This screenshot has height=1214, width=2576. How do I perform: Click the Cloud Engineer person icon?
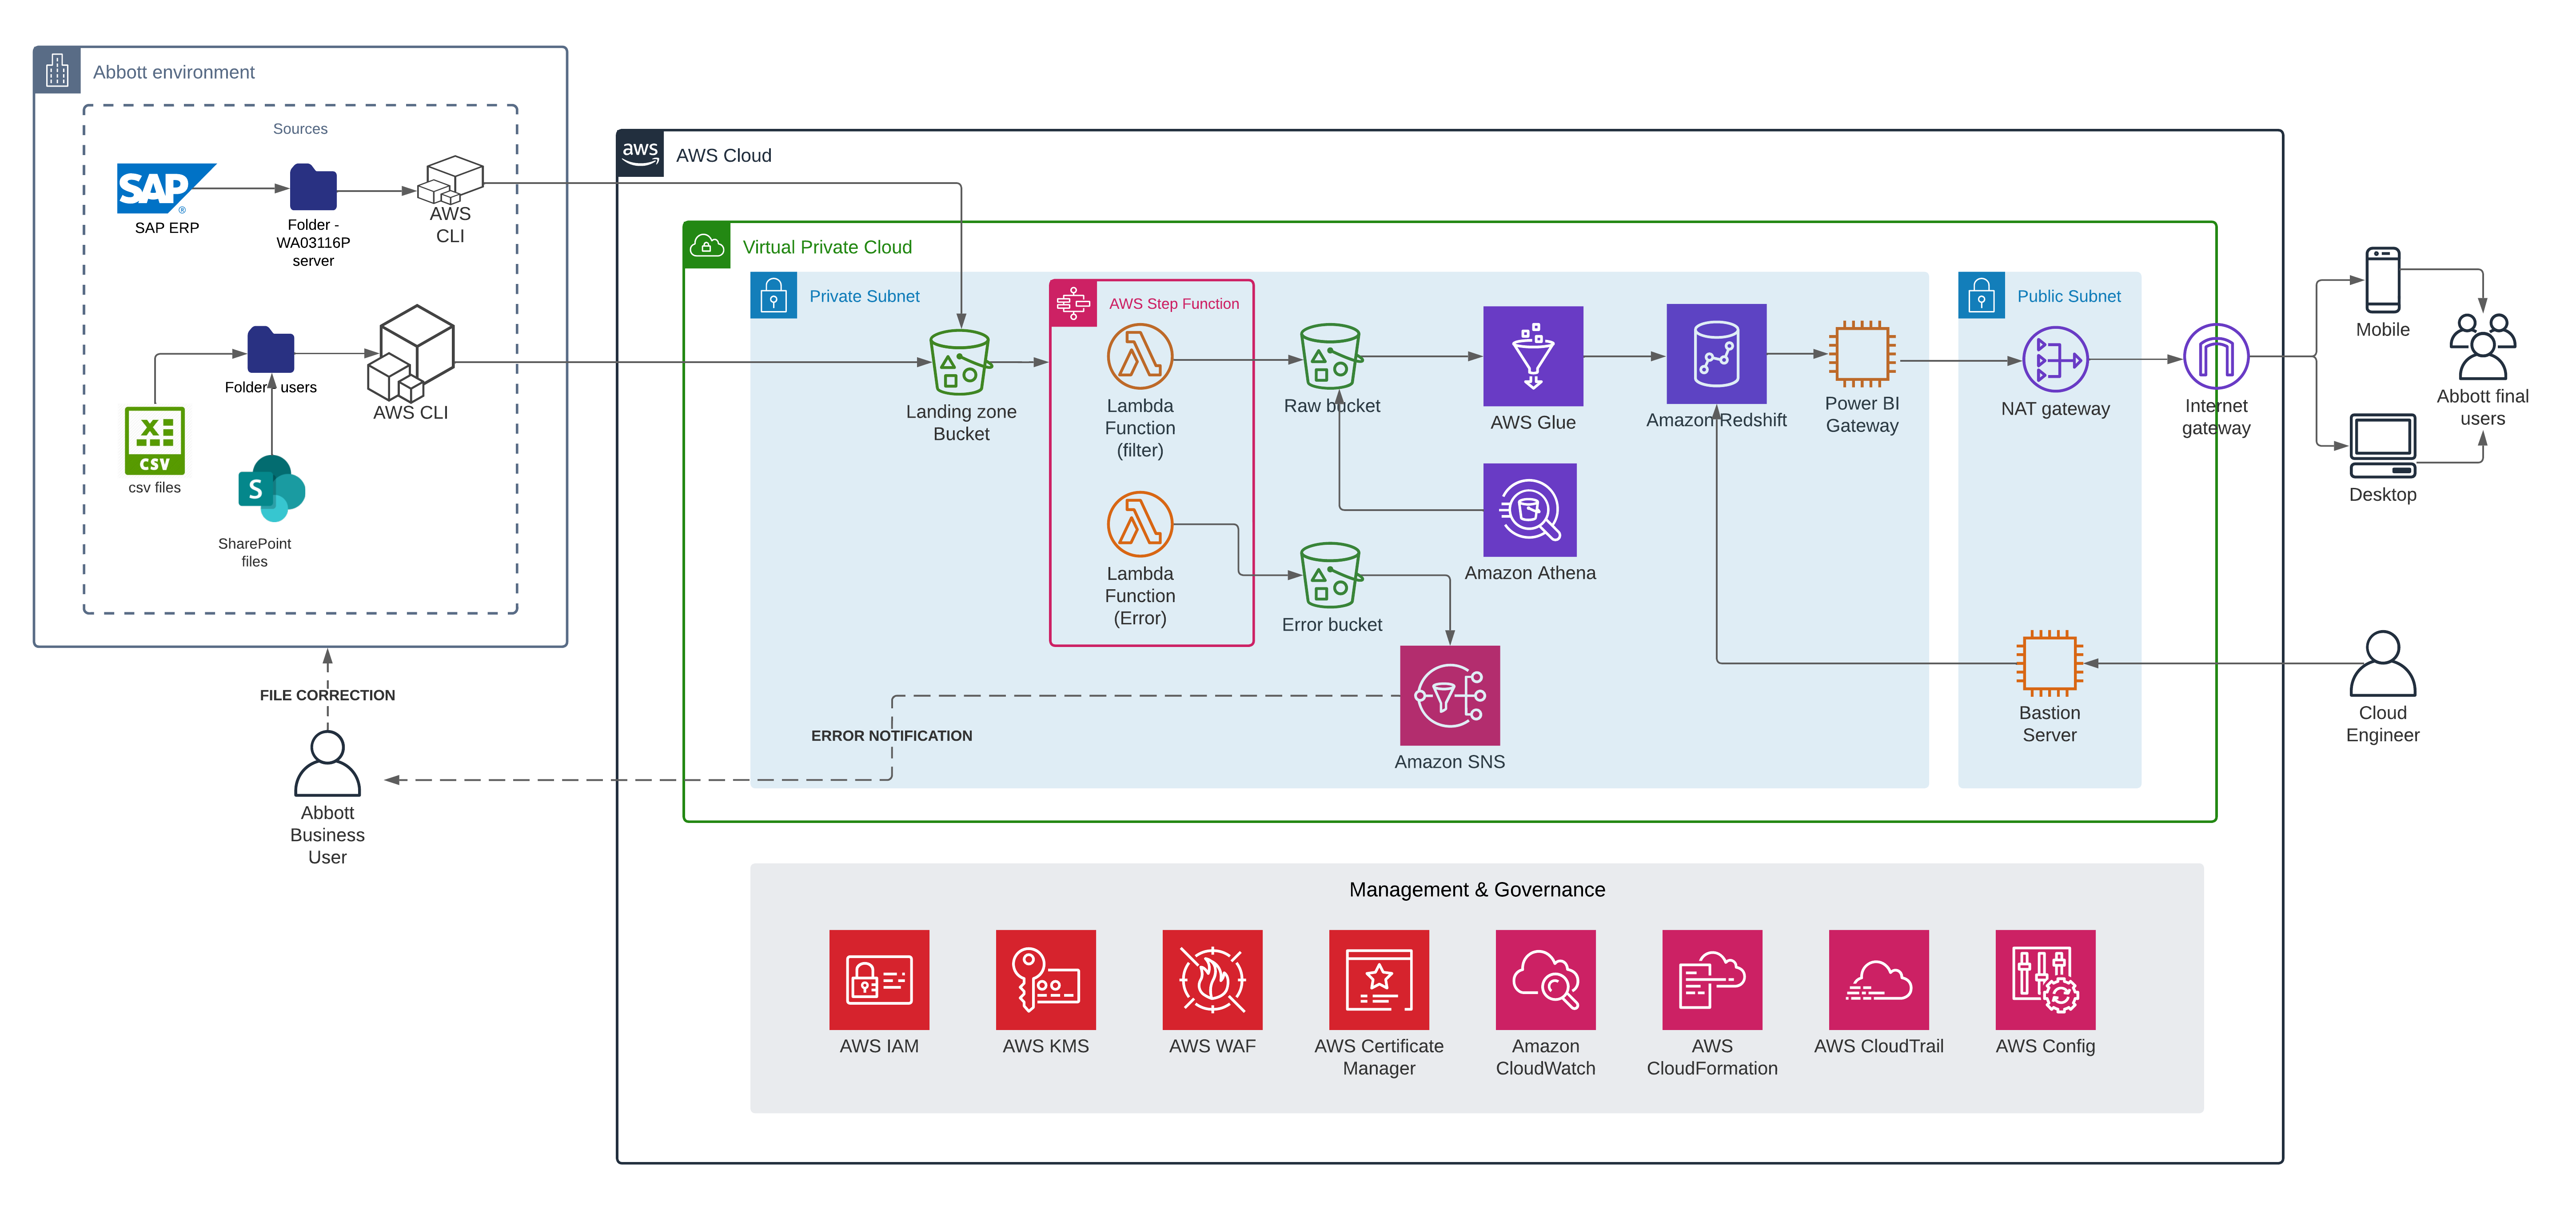click(2383, 663)
